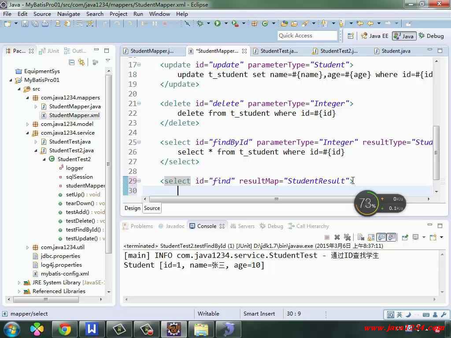
Task: Click the editor vertical scrollbar thumb
Action: pos(436,152)
